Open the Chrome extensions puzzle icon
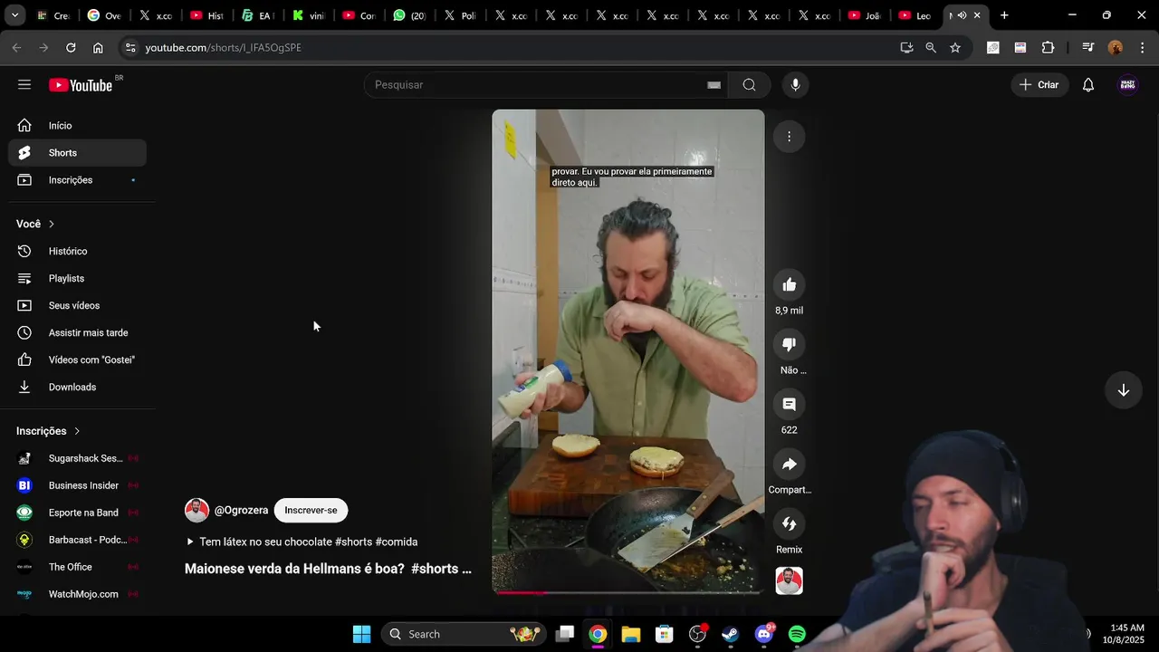This screenshot has height=652, width=1159. tap(1048, 47)
